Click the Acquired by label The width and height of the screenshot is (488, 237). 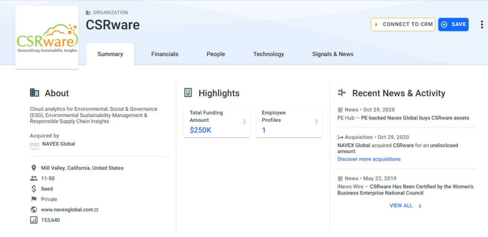(x=44, y=136)
